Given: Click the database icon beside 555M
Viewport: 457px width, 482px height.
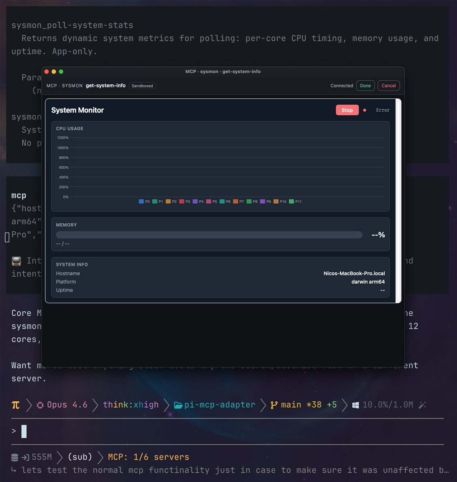Looking at the screenshot, I should 14,457.
